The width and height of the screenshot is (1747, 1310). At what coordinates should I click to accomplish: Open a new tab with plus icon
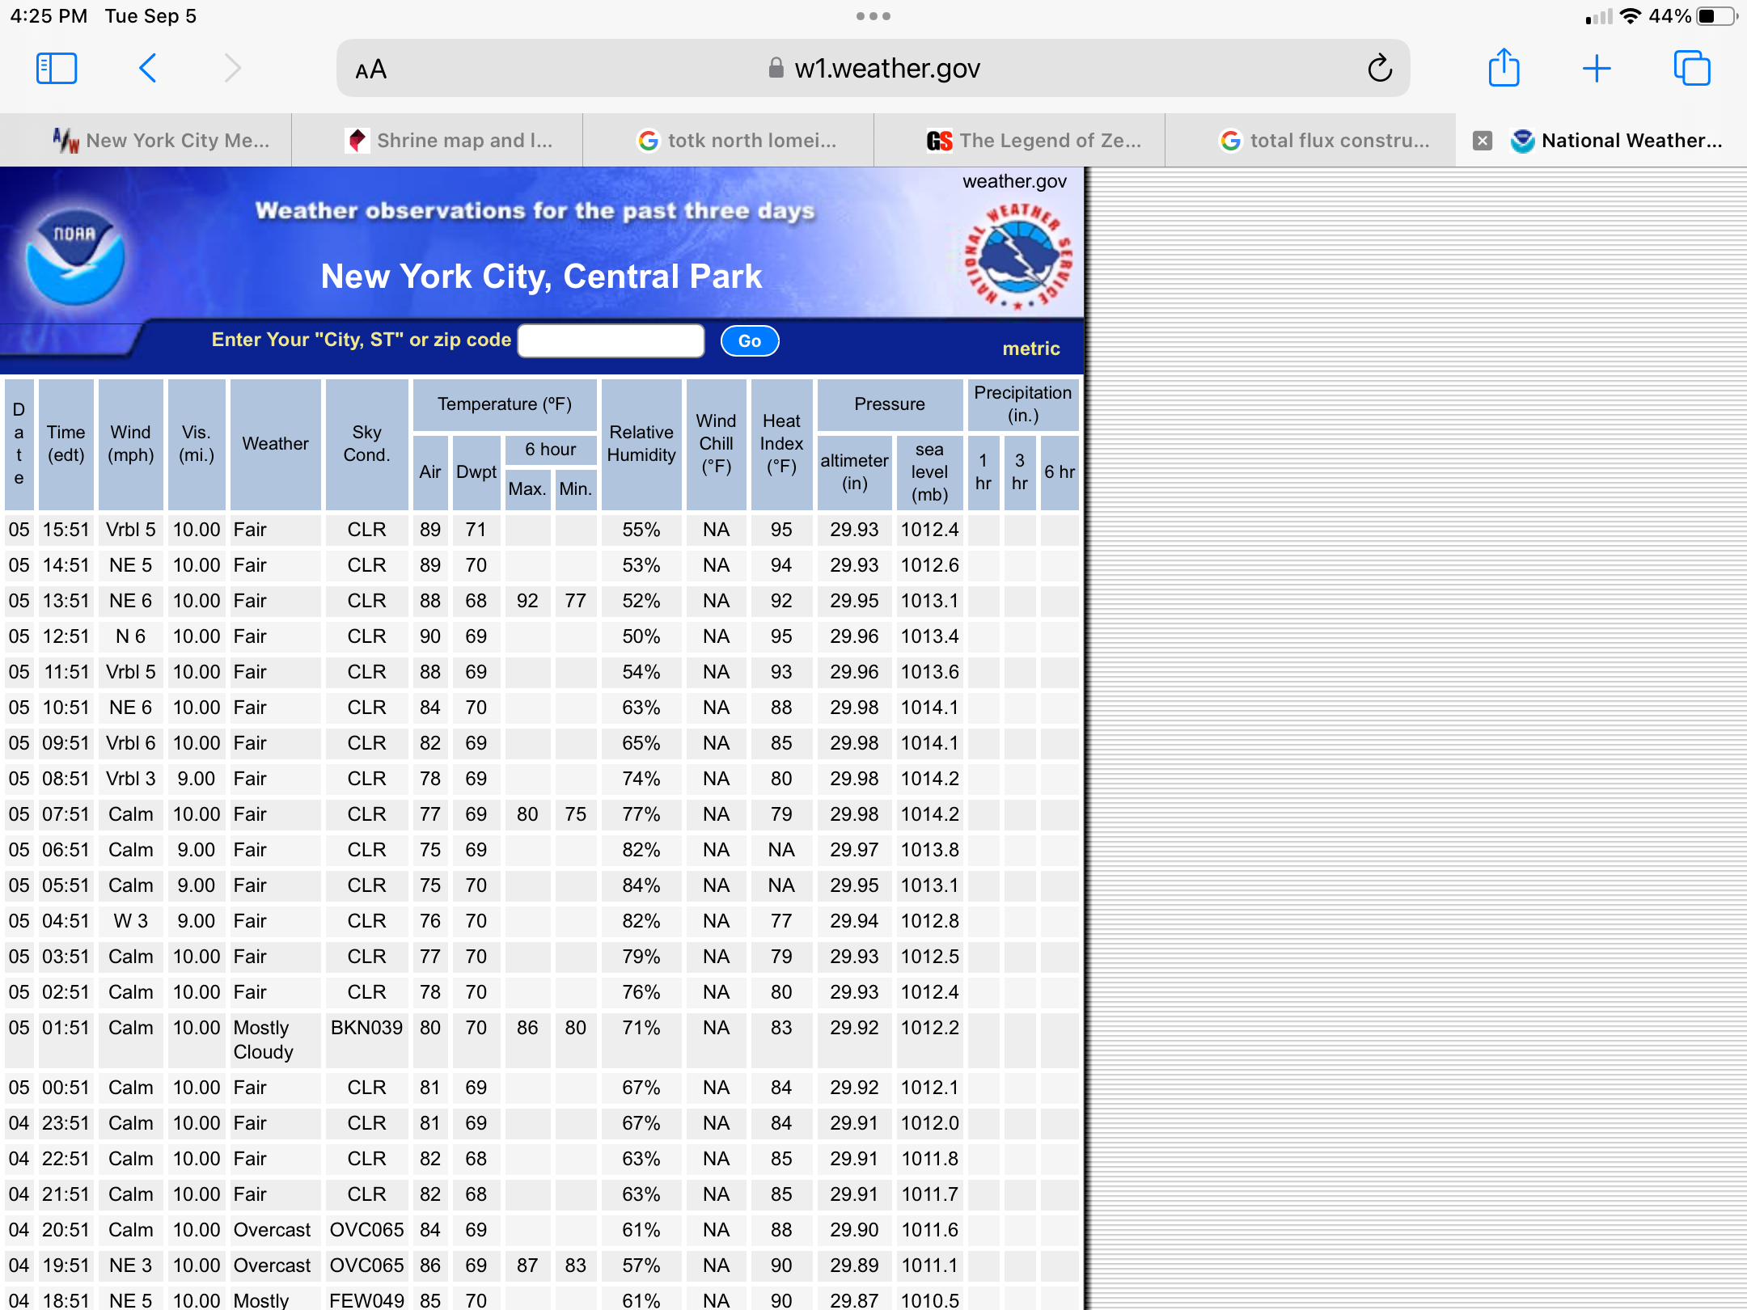pos(1597,69)
